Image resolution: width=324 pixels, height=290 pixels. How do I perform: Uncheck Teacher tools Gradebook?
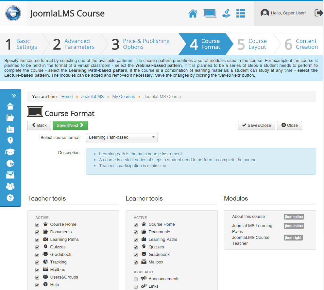(x=37, y=255)
